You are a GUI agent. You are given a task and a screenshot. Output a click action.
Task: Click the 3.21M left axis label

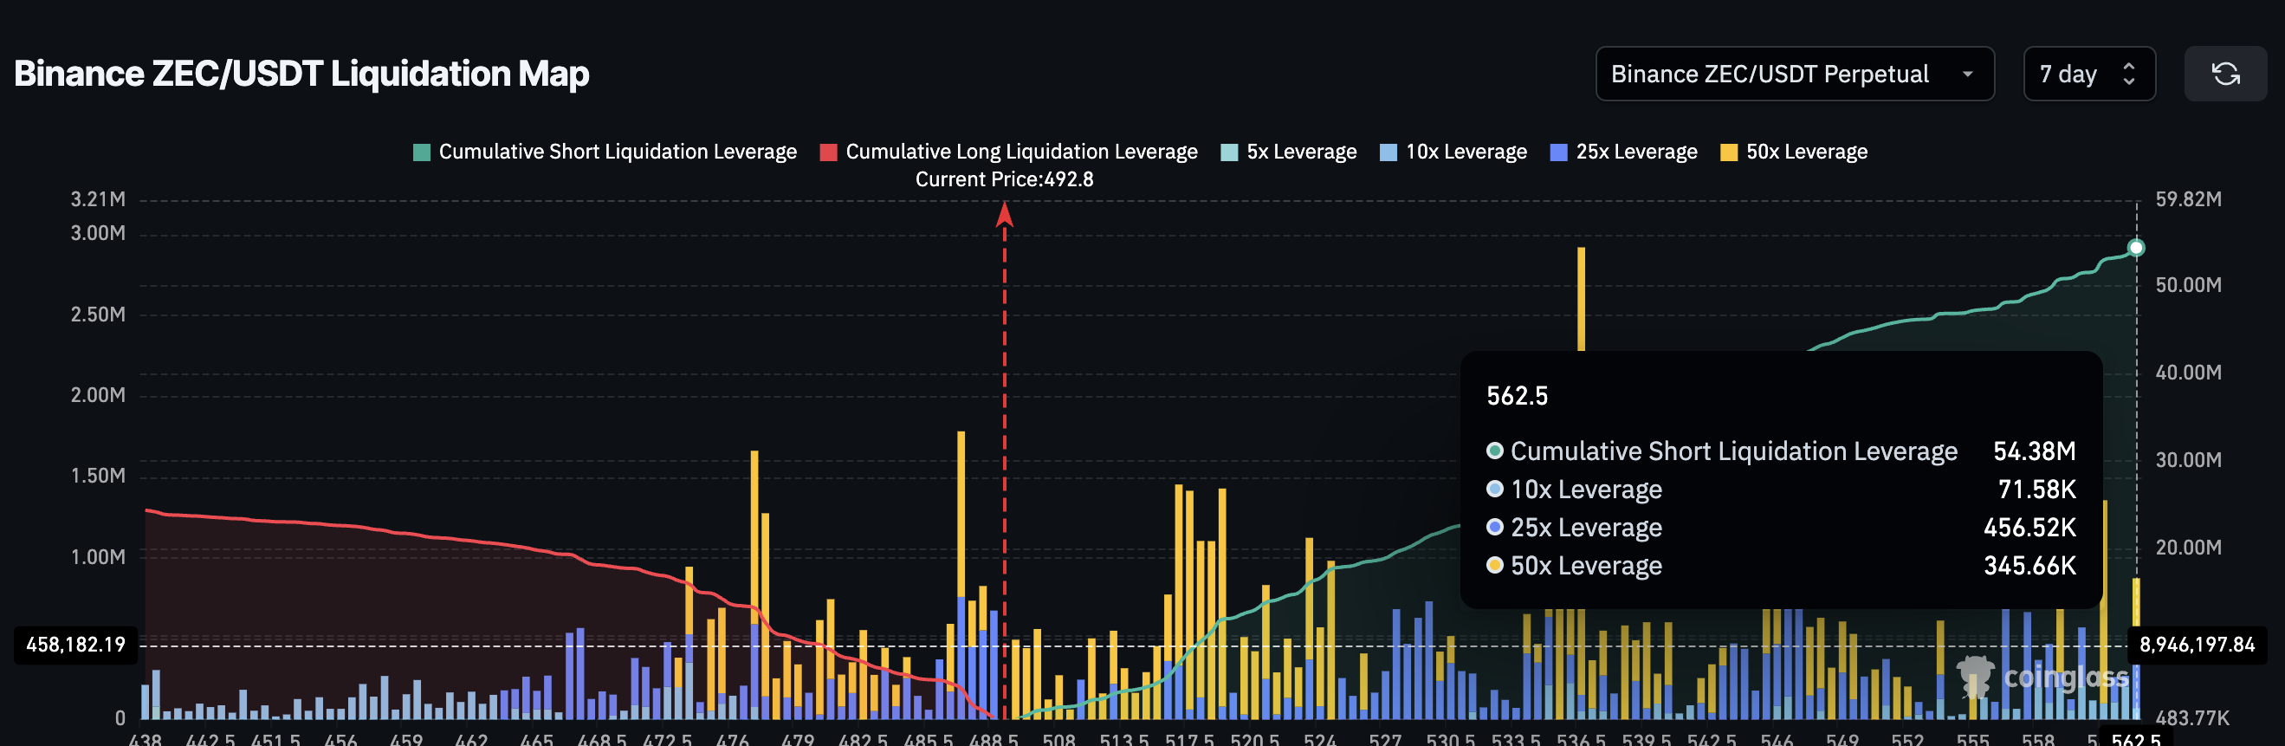coord(99,199)
